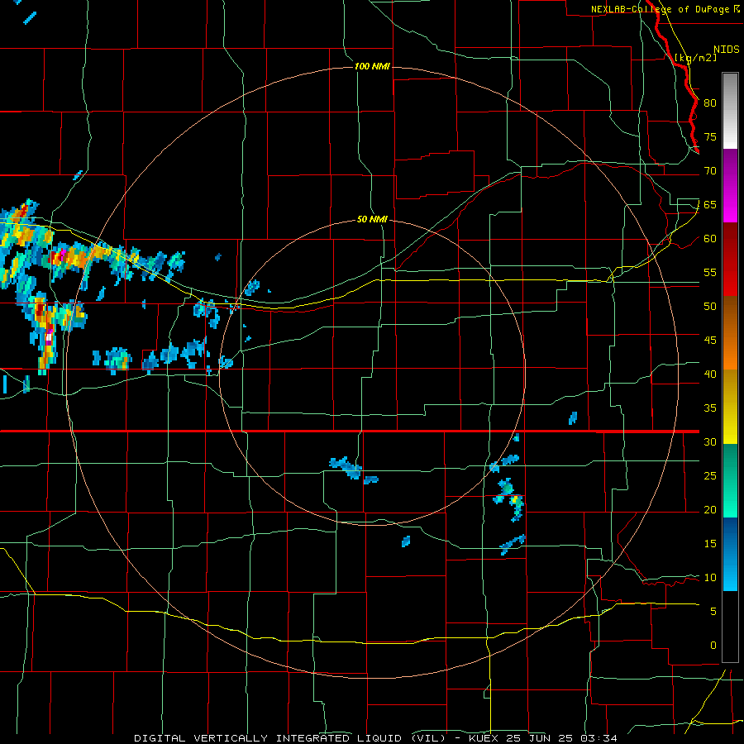
Task: Click the white-gray segment of color bar
Action: 730,111
